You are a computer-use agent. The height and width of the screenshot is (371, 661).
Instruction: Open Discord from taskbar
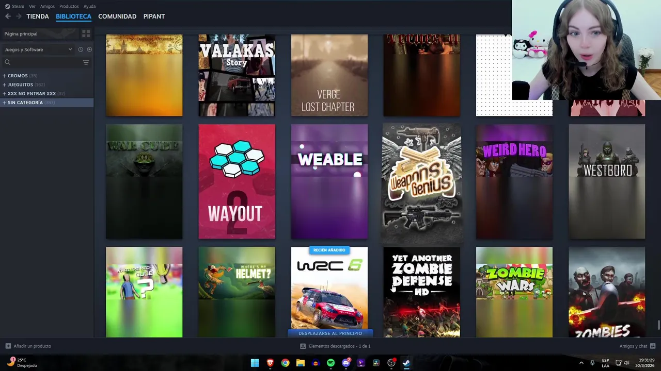[x=346, y=363]
